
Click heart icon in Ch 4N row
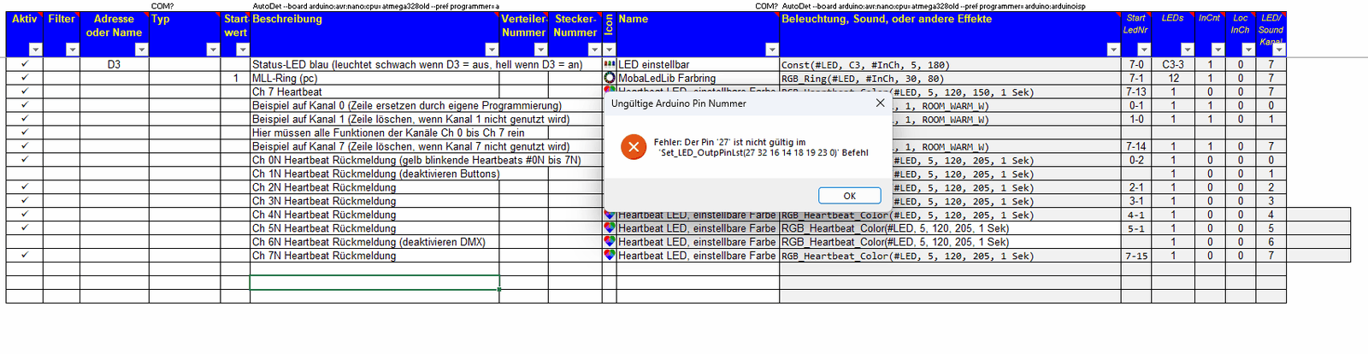pos(610,215)
